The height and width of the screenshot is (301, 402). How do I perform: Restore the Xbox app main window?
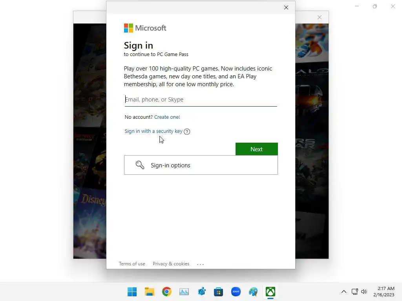click(x=375, y=6)
